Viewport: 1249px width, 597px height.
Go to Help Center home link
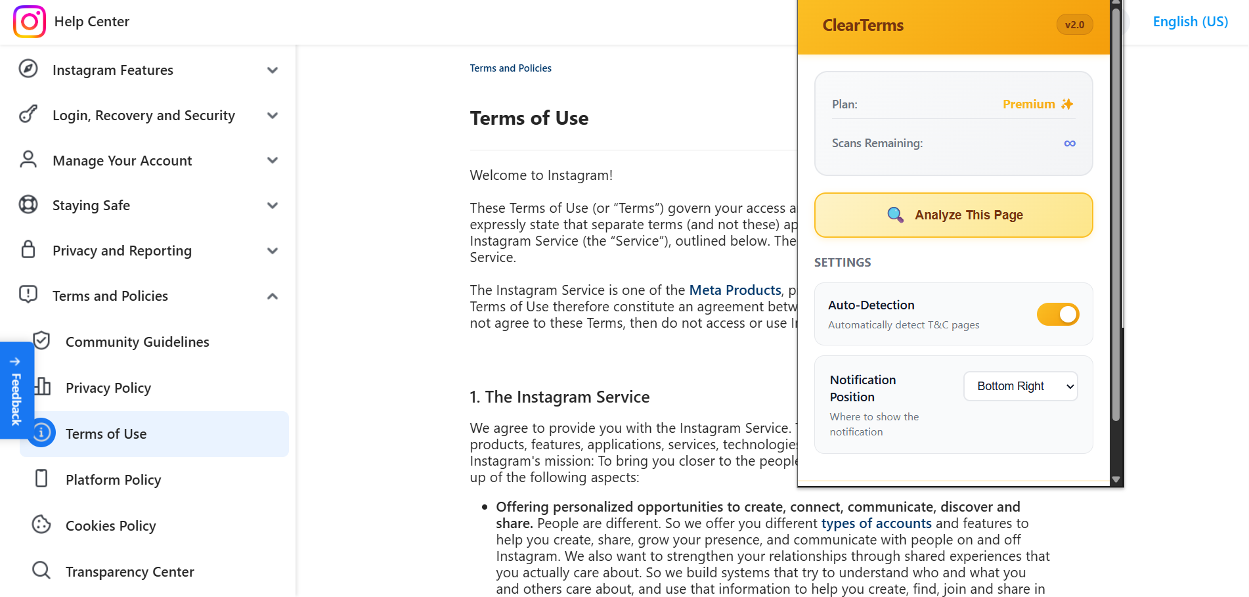pos(91,22)
